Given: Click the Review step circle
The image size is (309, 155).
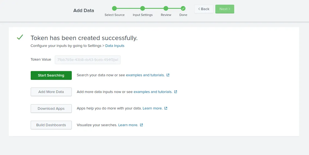Looking at the screenshot, I should click(x=166, y=8).
